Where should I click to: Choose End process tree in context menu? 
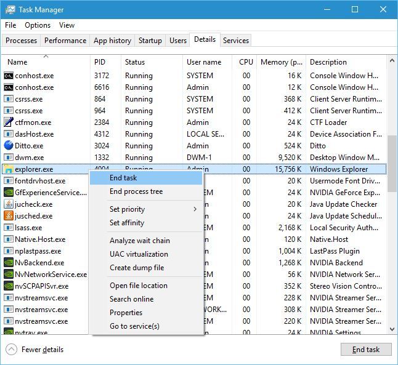[x=146, y=191]
